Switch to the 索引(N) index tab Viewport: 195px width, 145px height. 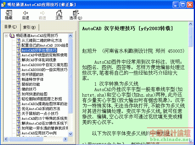tap(29, 27)
